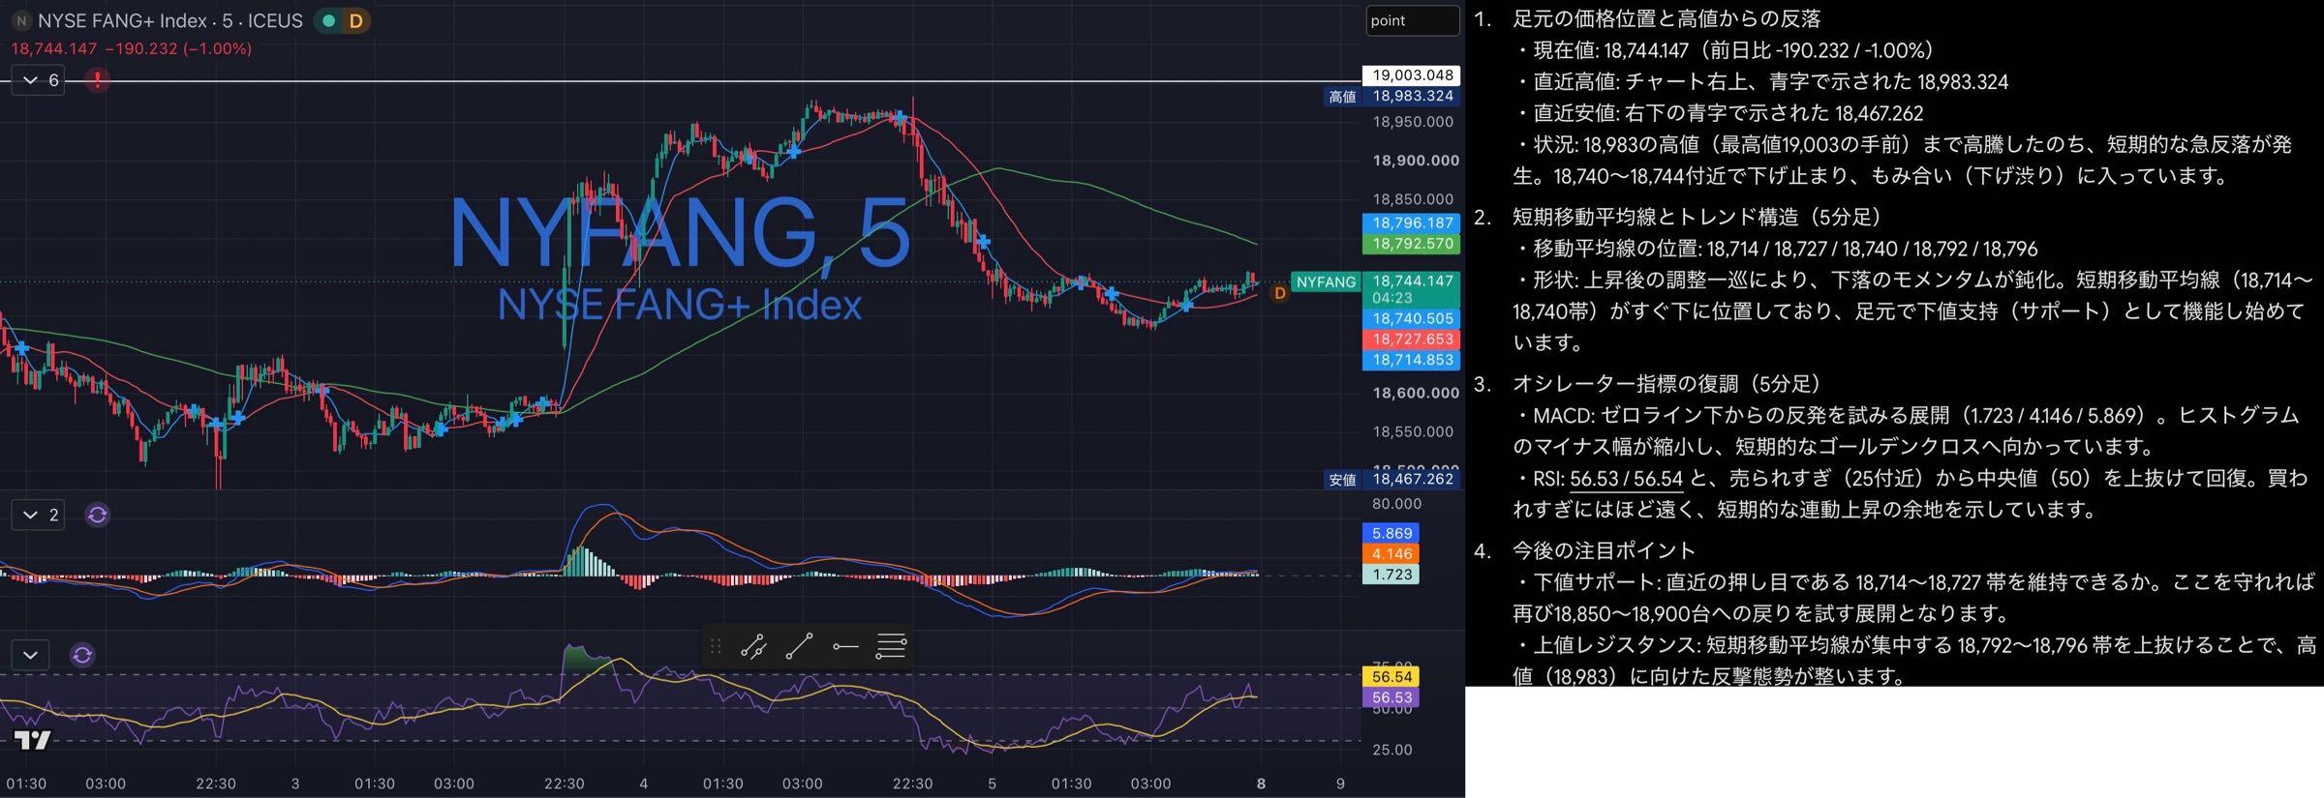Image resolution: width=2324 pixels, height=798 pixels.
Task: Click the 25.00 level on RSI axis
Action: coord(1391,750)
